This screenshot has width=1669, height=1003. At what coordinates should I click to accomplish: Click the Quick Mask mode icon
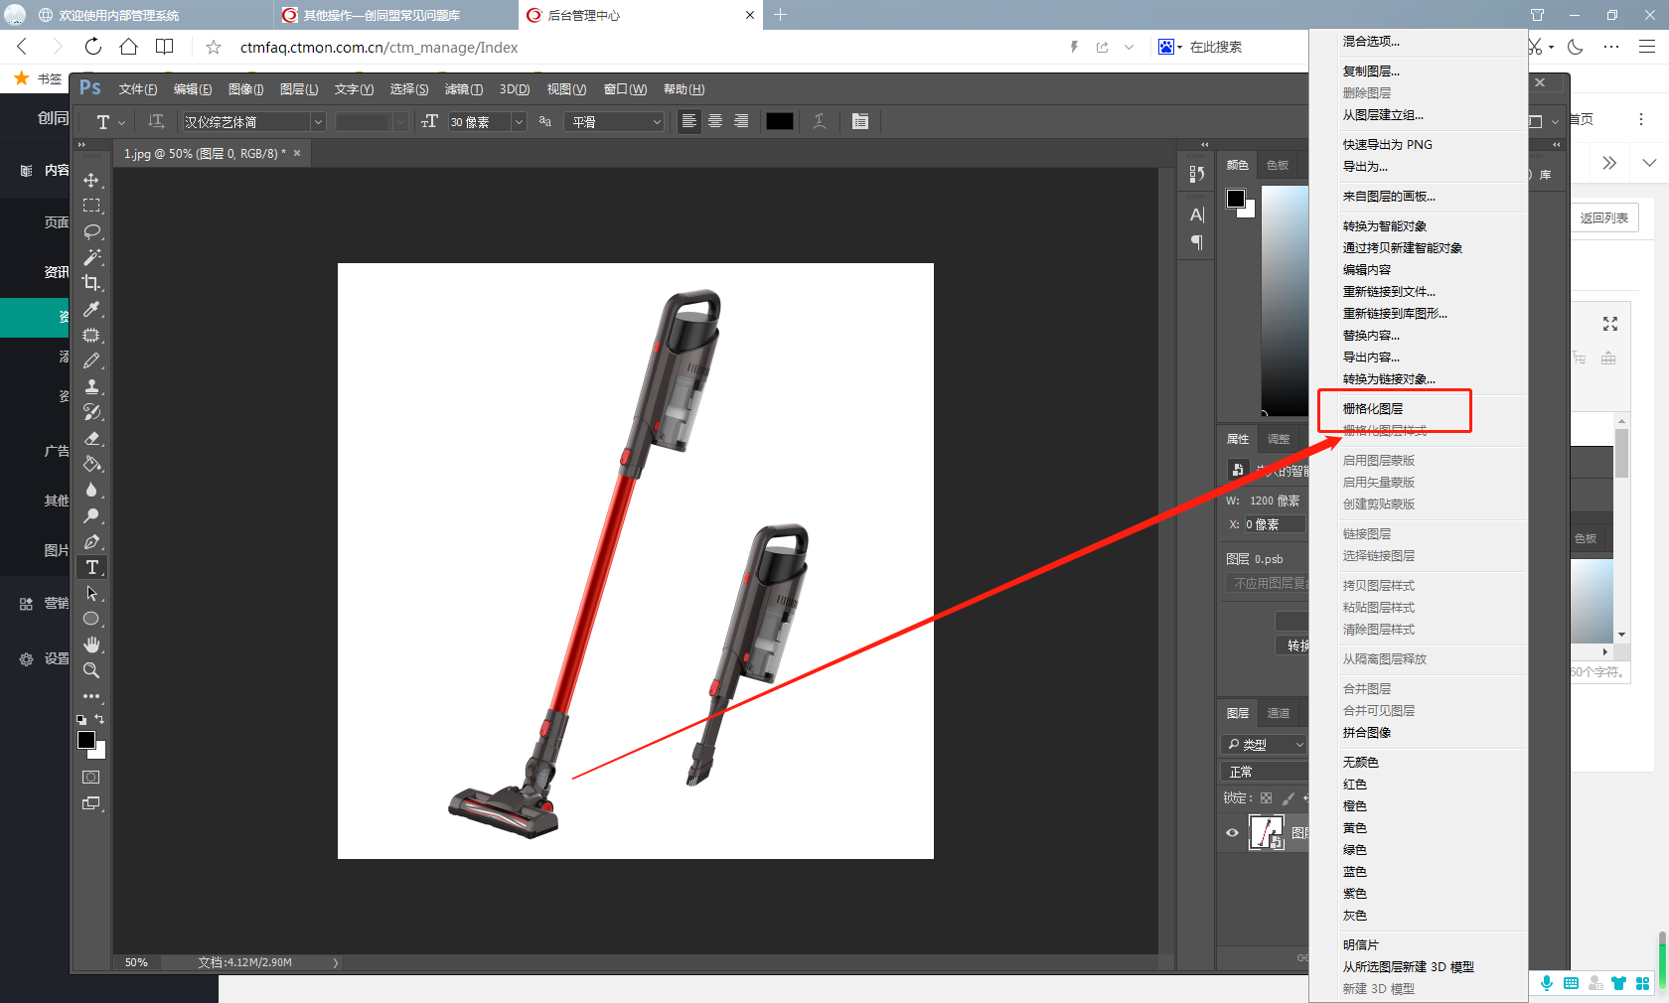coord(91,778)
